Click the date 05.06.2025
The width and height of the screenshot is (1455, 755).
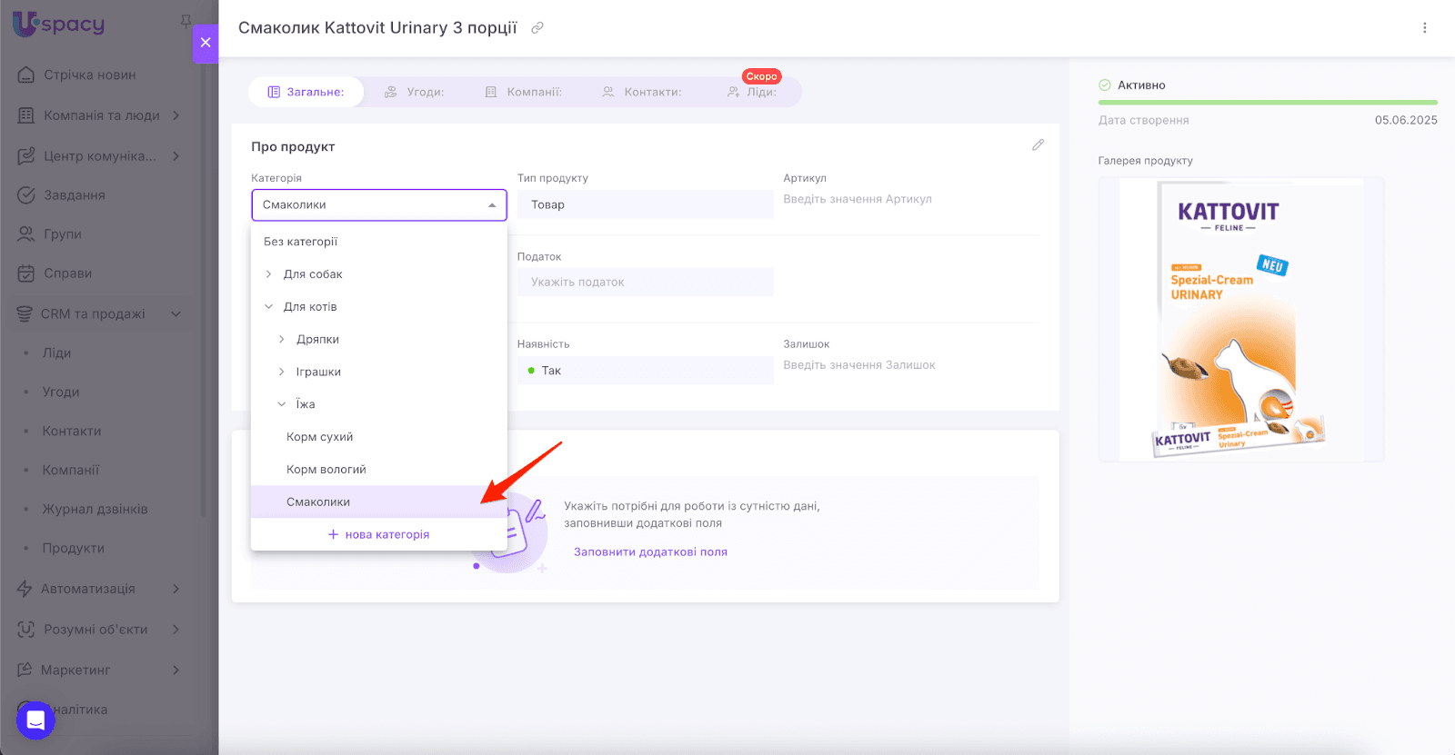click(x=1406, y=120)
